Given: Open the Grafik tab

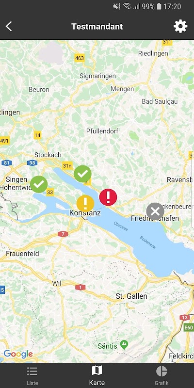Looking at the screenshot, I should (162, 375).
